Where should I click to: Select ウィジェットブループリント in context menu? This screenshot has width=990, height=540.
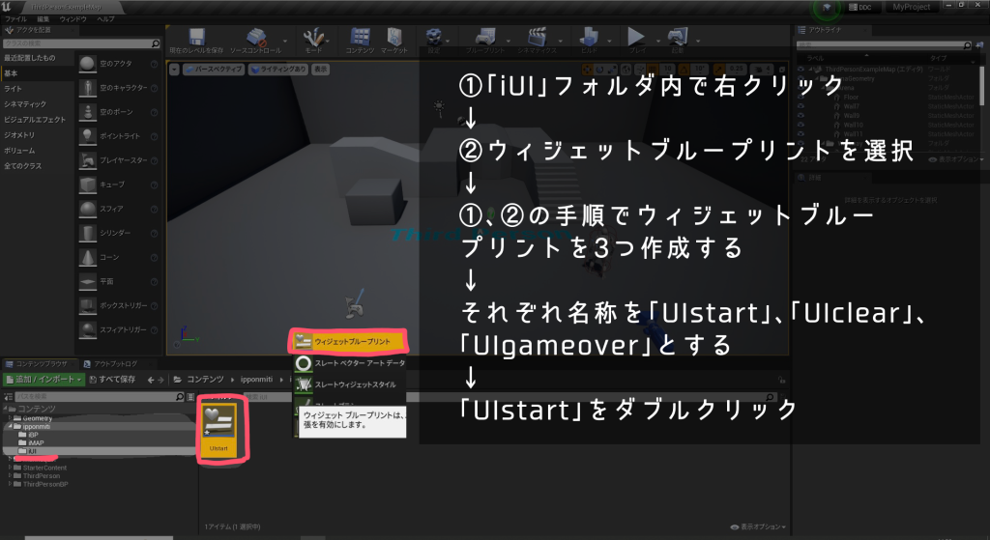click(x=349, y=342)
